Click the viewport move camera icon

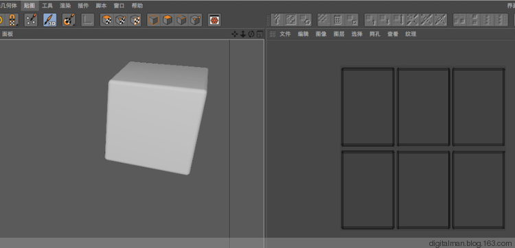click(x=235, y=34)
